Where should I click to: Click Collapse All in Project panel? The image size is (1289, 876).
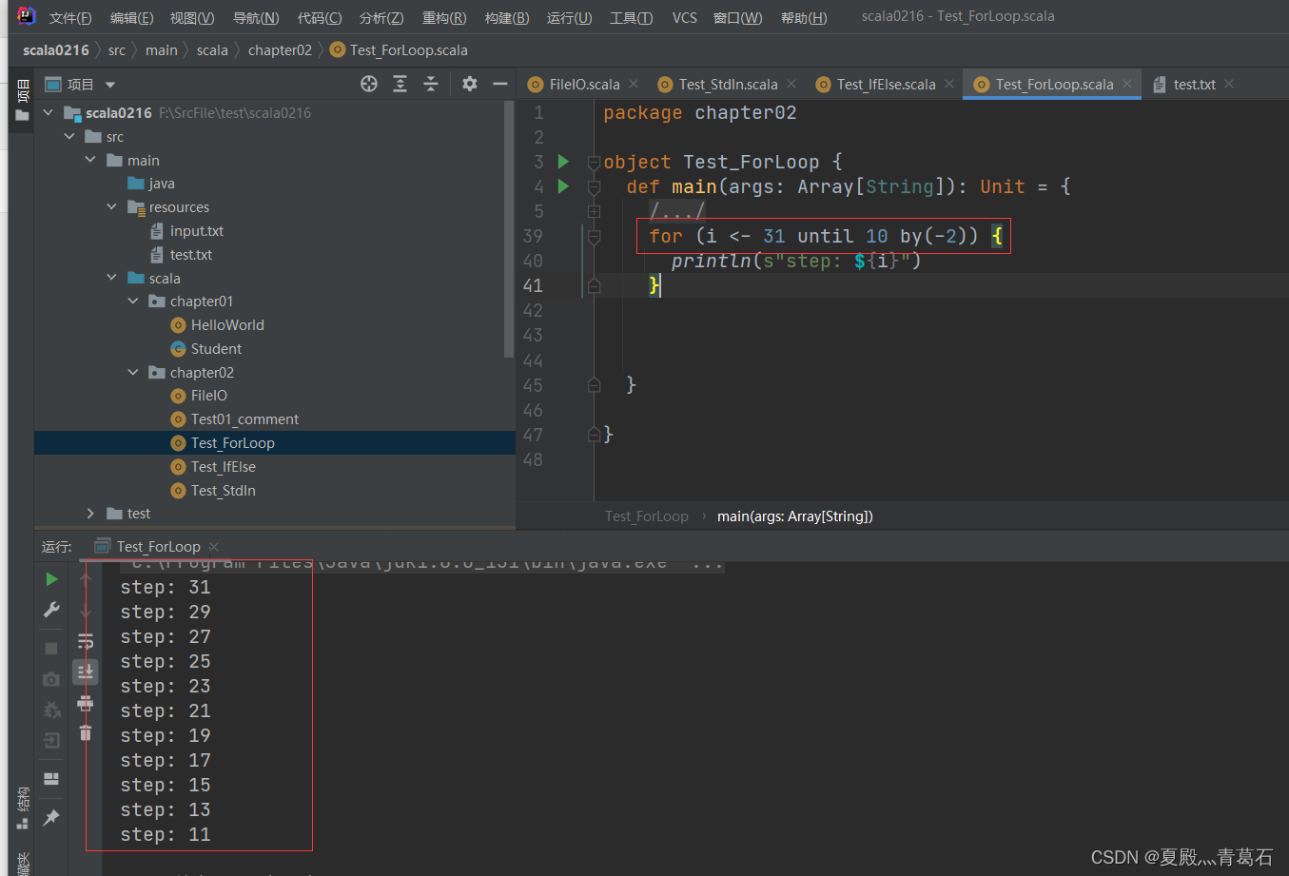pos(431,84)
